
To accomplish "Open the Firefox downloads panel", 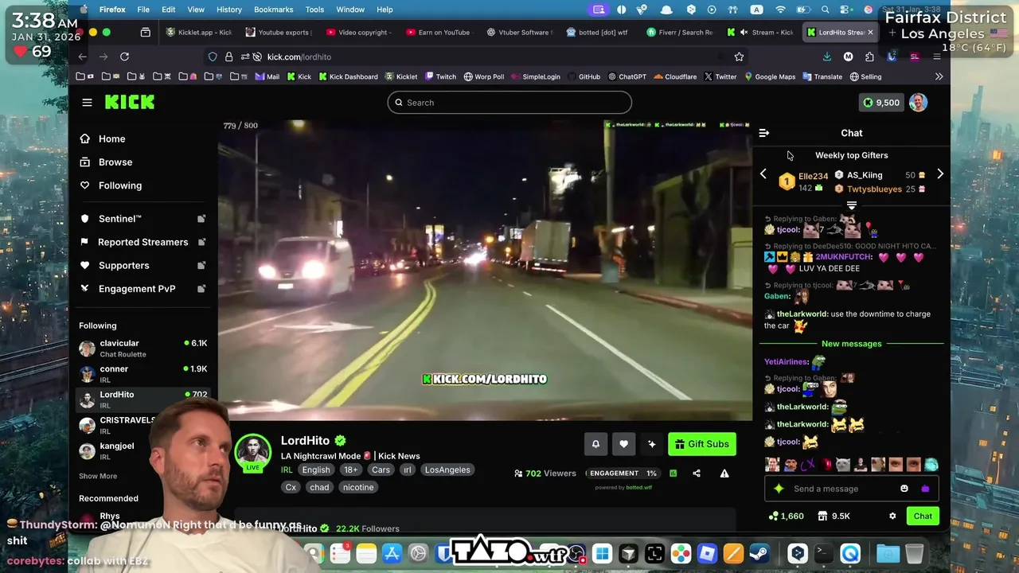I will [x=827, y=57].
